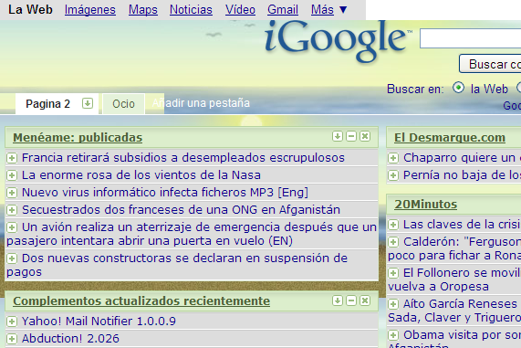Expand the Yahoo! Mail Notifier entry
This screenshot has height=348, width=521.
click(x=12, y=322)
